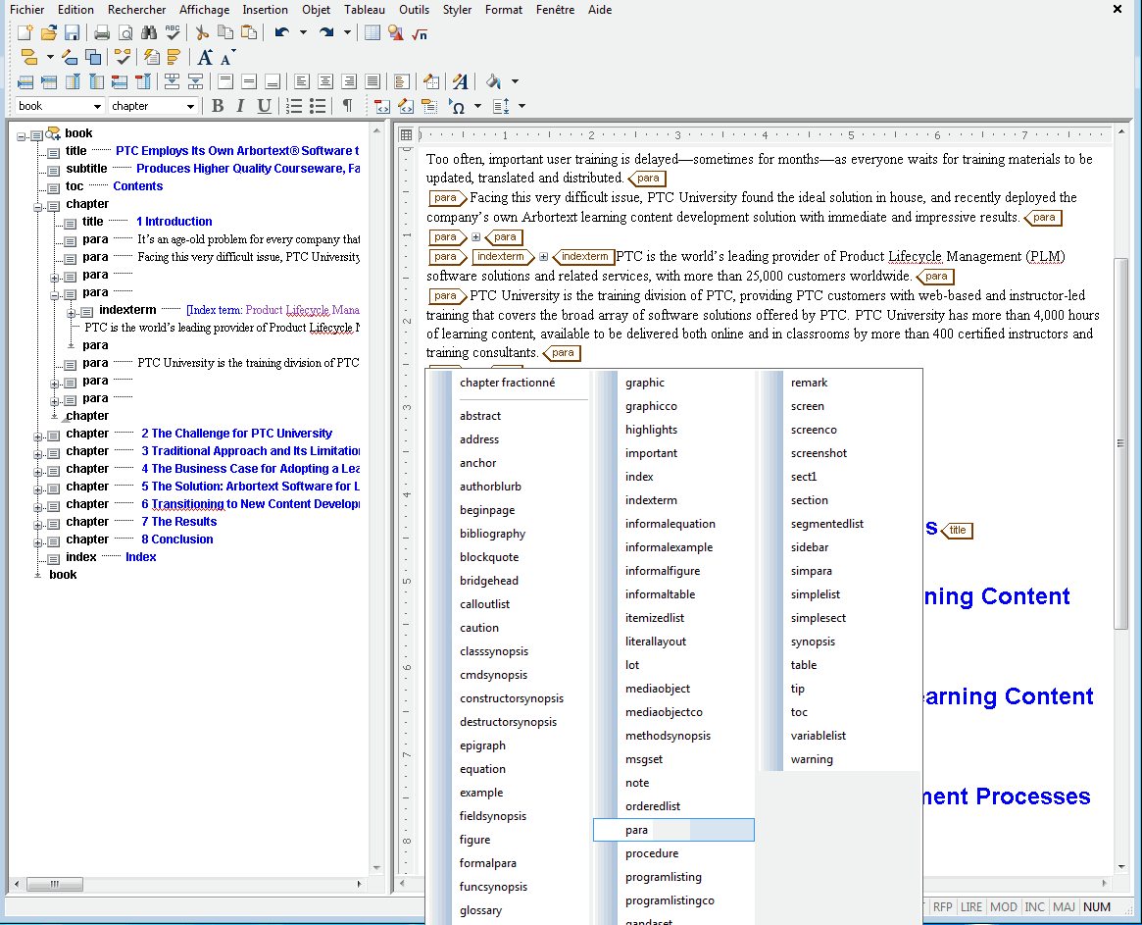The width and height of the screenshot is (1142, 925).
Task: Toggle italic formatting
Action: pyautogui.click(x=239, y=106)
